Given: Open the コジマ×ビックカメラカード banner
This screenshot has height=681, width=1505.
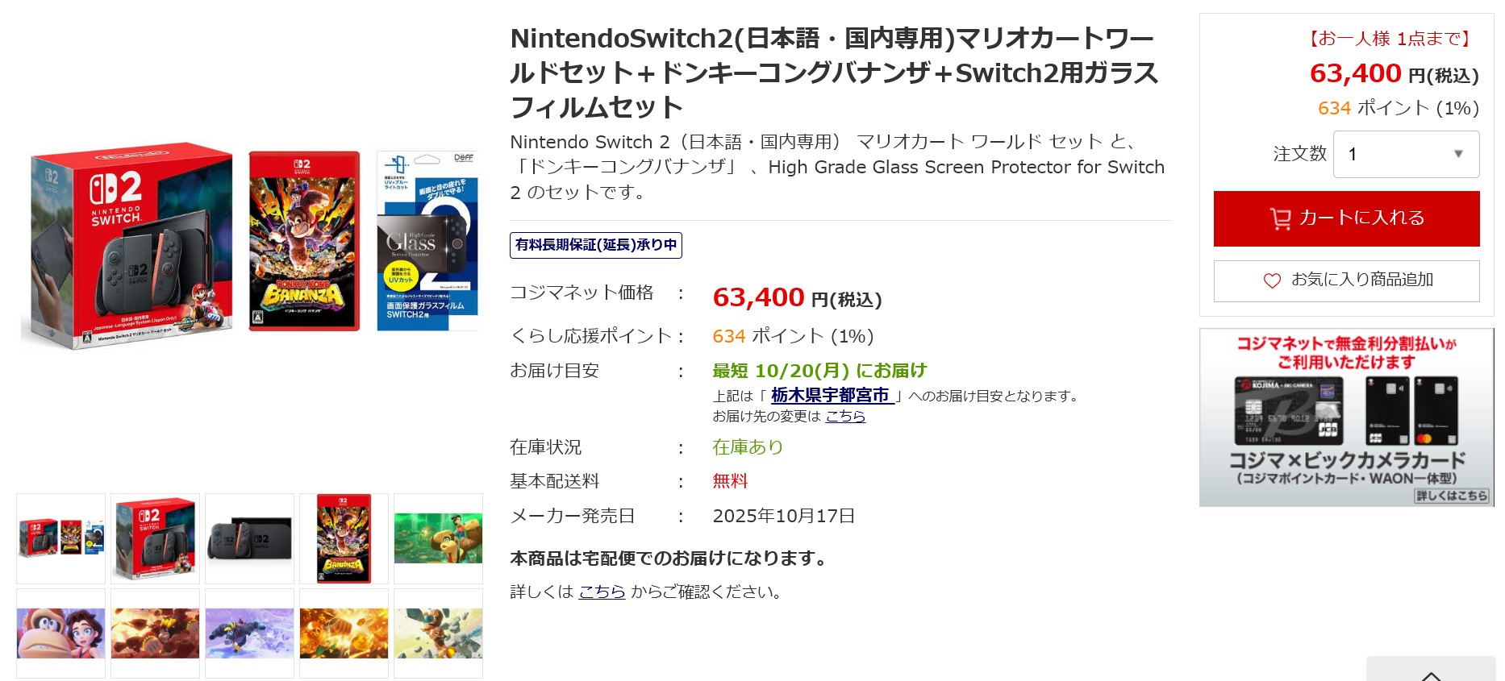Looking at the screenshot, I should [x=1346, y=417].
